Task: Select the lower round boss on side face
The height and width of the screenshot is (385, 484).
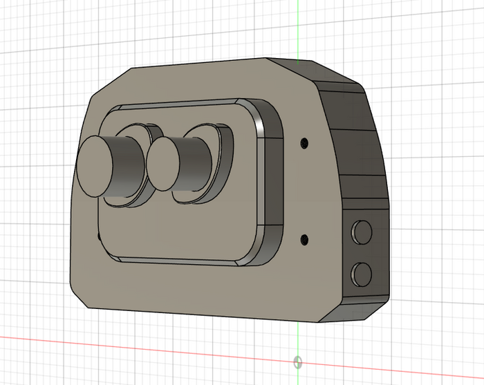Action: click(362, 274)
